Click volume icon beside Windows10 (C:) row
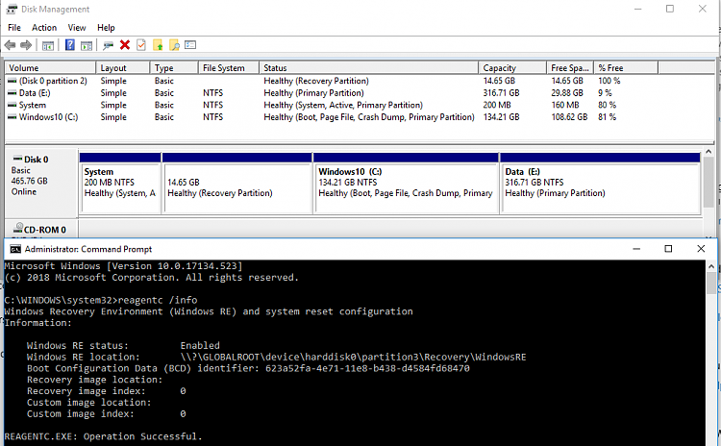 [12, 117]
